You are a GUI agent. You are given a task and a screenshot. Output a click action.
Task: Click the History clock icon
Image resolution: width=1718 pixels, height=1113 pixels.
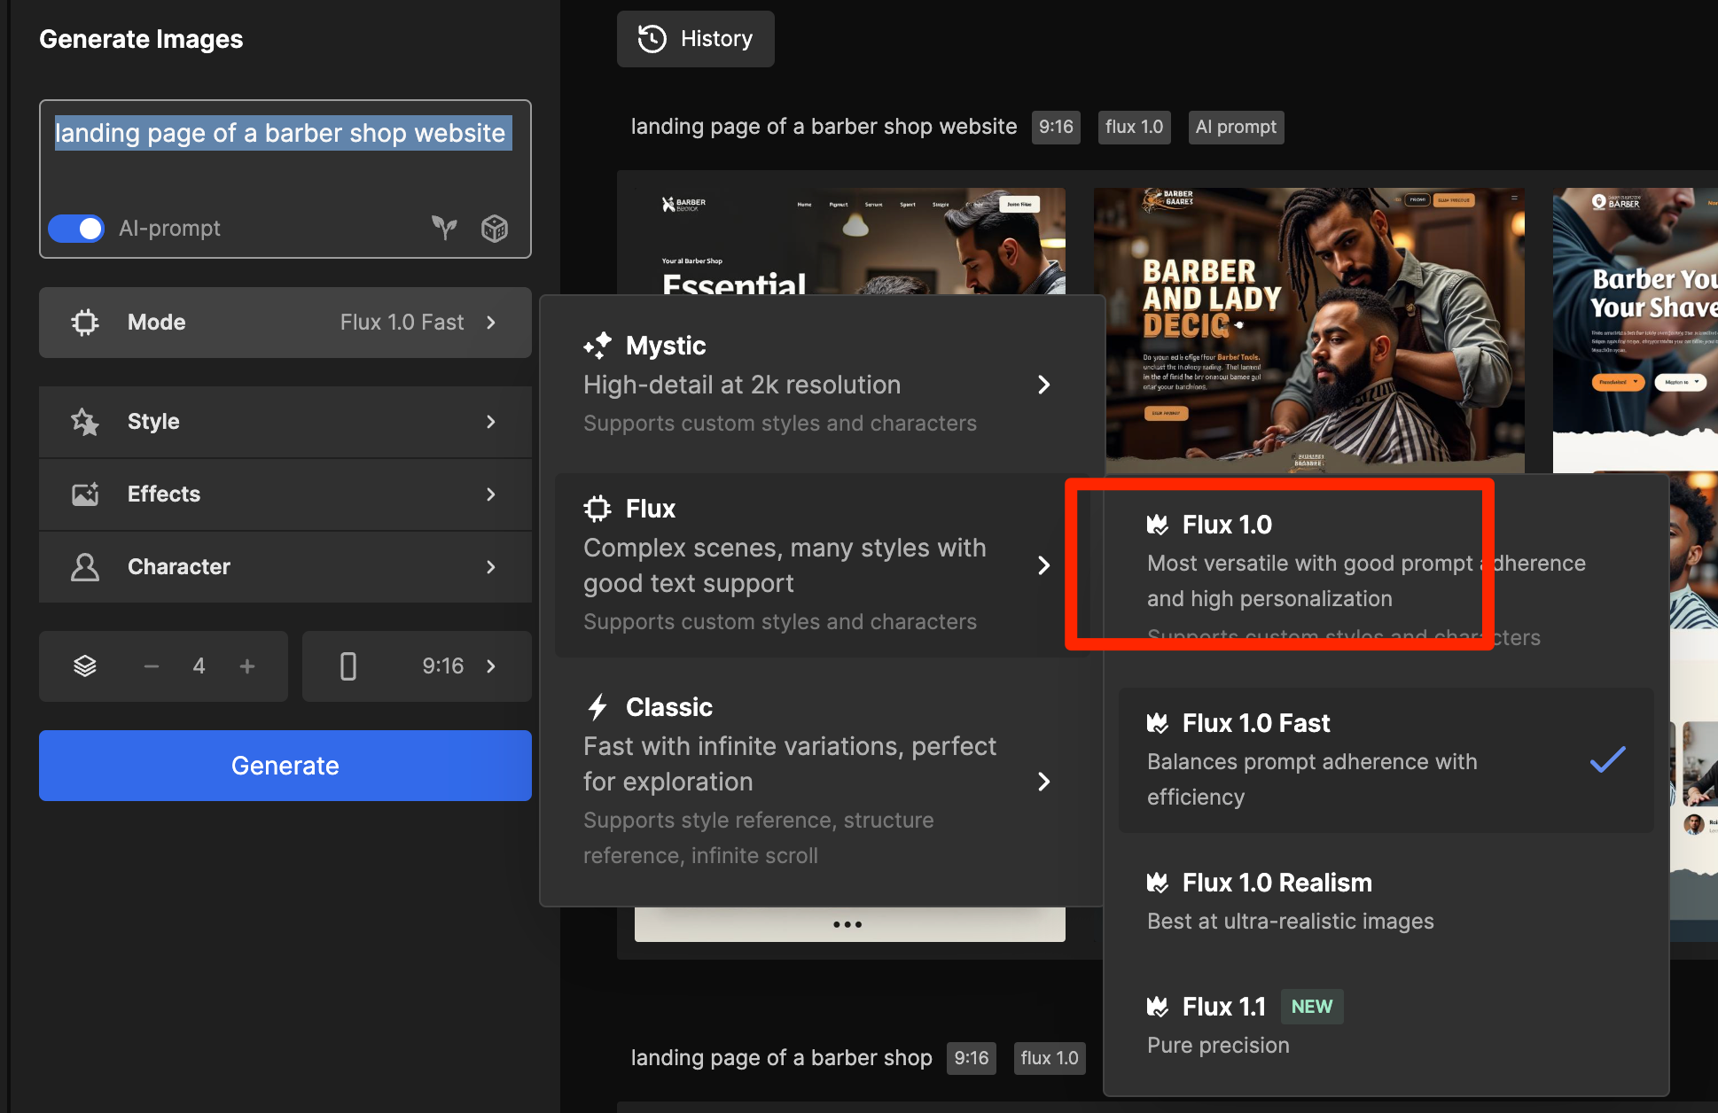(x=652, y=39)
